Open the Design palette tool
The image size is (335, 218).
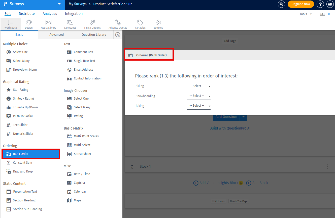(29, 24)
